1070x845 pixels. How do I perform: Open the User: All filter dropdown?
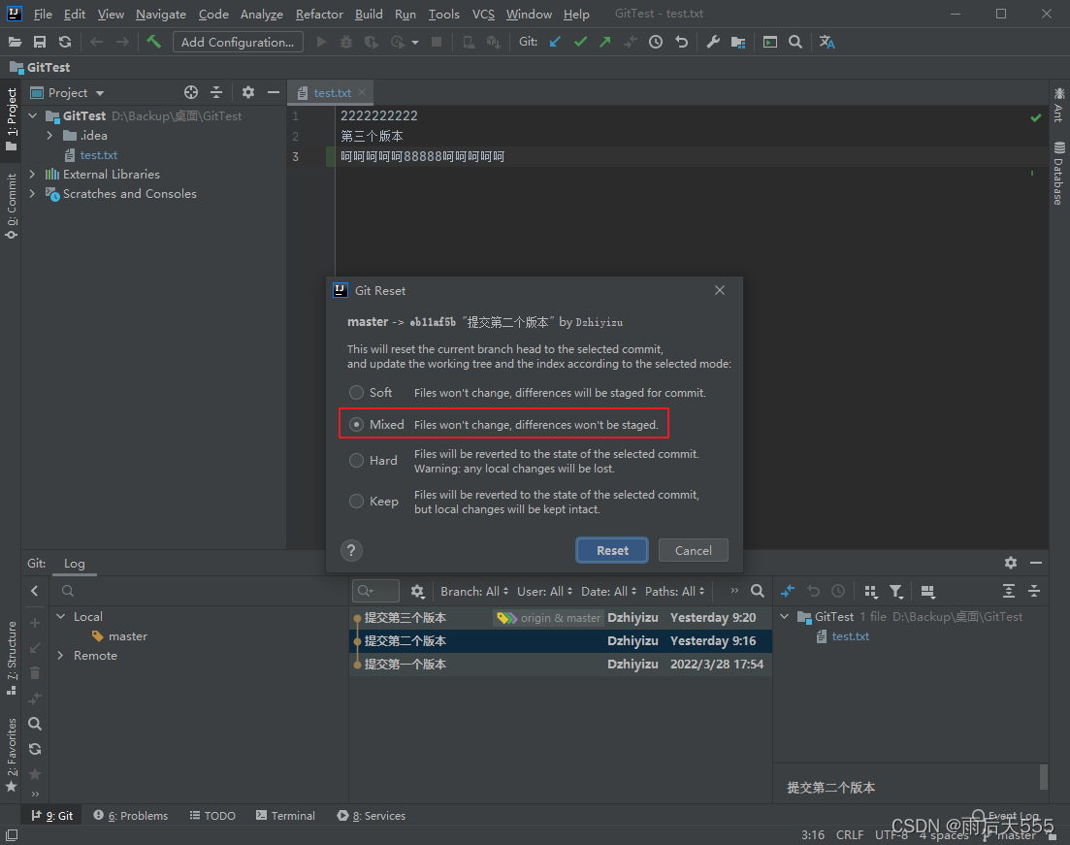[x=544, y=591]
